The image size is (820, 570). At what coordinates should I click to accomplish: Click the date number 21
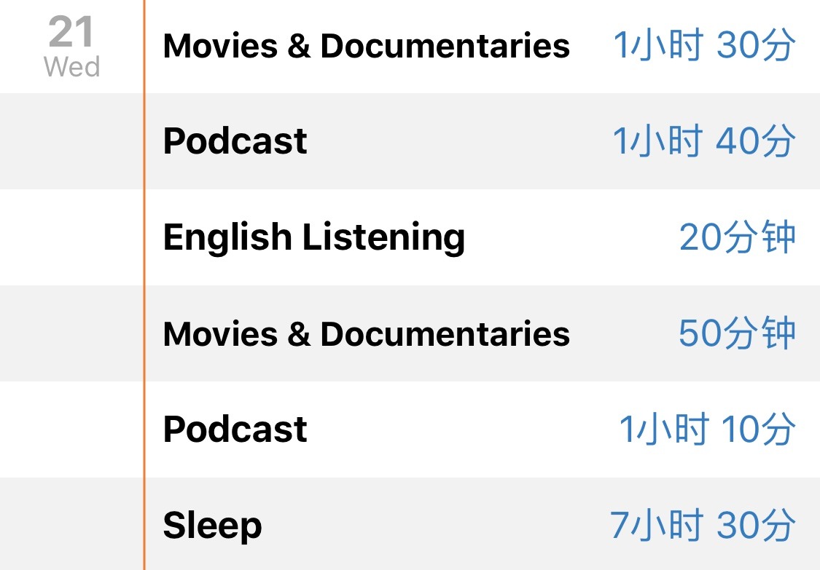point(71,31)
